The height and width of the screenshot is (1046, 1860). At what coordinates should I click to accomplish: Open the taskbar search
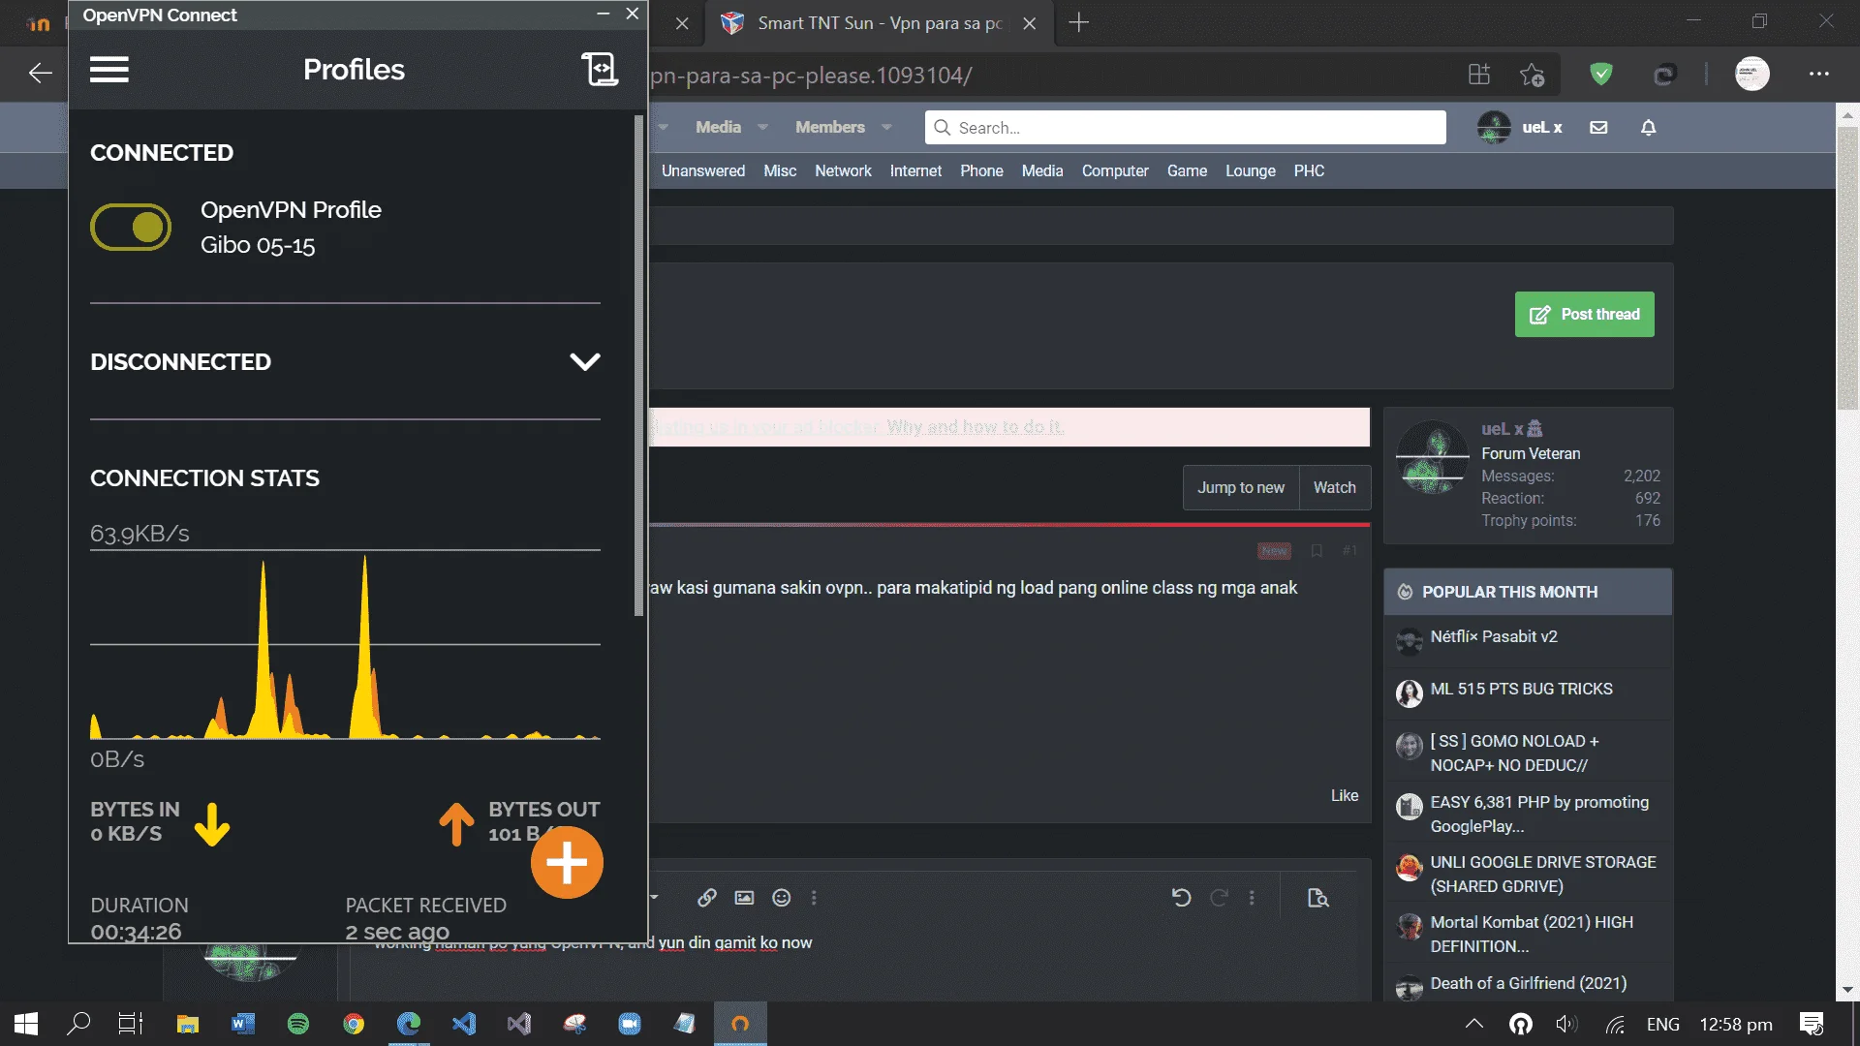pos(78,1024)
